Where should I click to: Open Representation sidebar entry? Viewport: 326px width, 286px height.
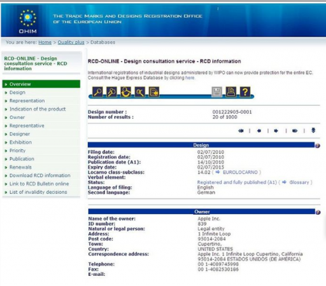[x=27, y=100]
